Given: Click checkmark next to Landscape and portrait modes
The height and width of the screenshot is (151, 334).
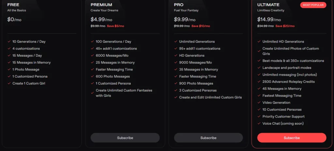Looking at the screenshot, I should click(259, 68).
